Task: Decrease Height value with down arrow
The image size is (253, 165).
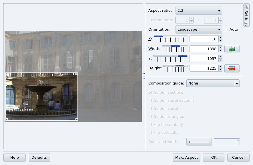Action: click(220, 70)
